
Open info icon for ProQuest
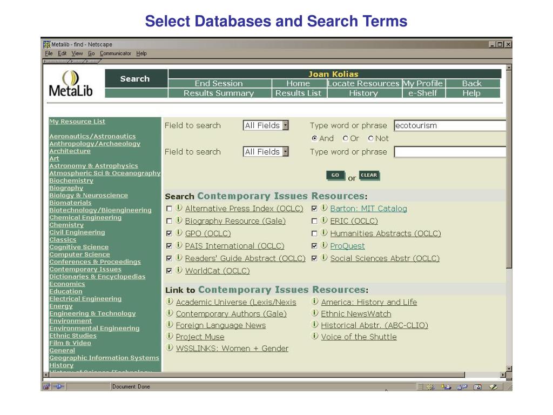tap(324, 245)
